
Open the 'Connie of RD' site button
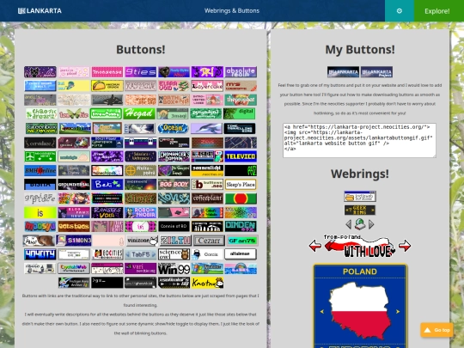coord(174,226)
